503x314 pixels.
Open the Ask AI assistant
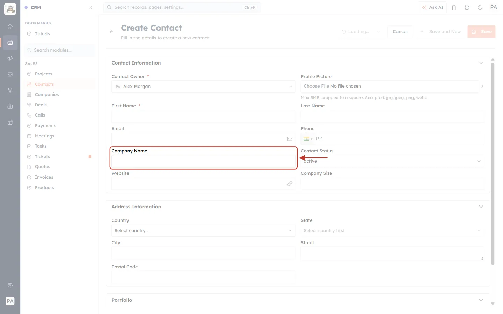pos(433,7)
